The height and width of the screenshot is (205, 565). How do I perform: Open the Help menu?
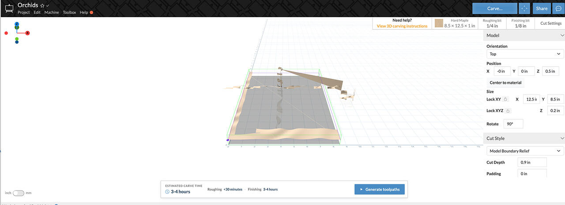click(x=84, y=12)
